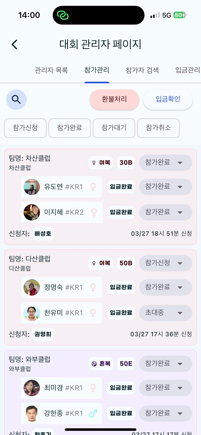Open the 초대중 dropdown for 천유미

point(166,313)
